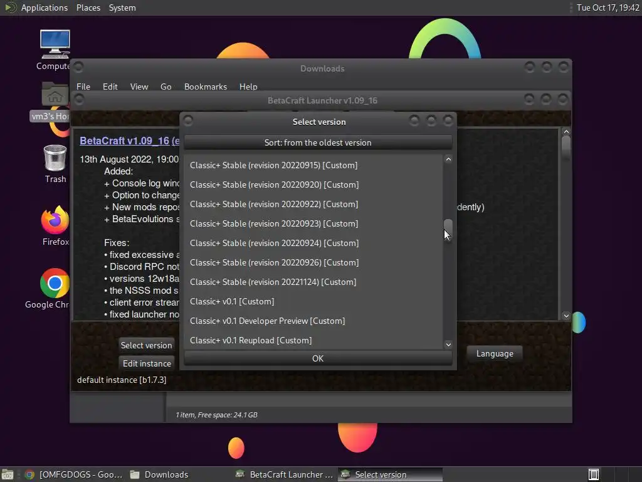Screen dimensions: 642x482
Task: Click the '1 item, Free space: 24.1 GB' status
Action: pyautogui.click(x=216, y=415)
